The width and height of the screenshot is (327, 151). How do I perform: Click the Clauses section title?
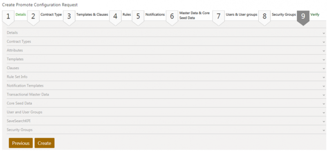click(x=13, y=68)
